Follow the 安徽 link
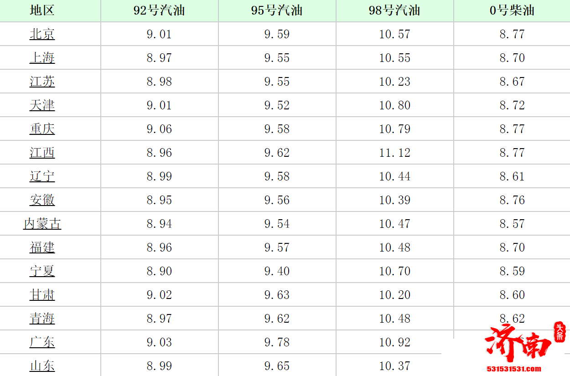 (42, 200)
